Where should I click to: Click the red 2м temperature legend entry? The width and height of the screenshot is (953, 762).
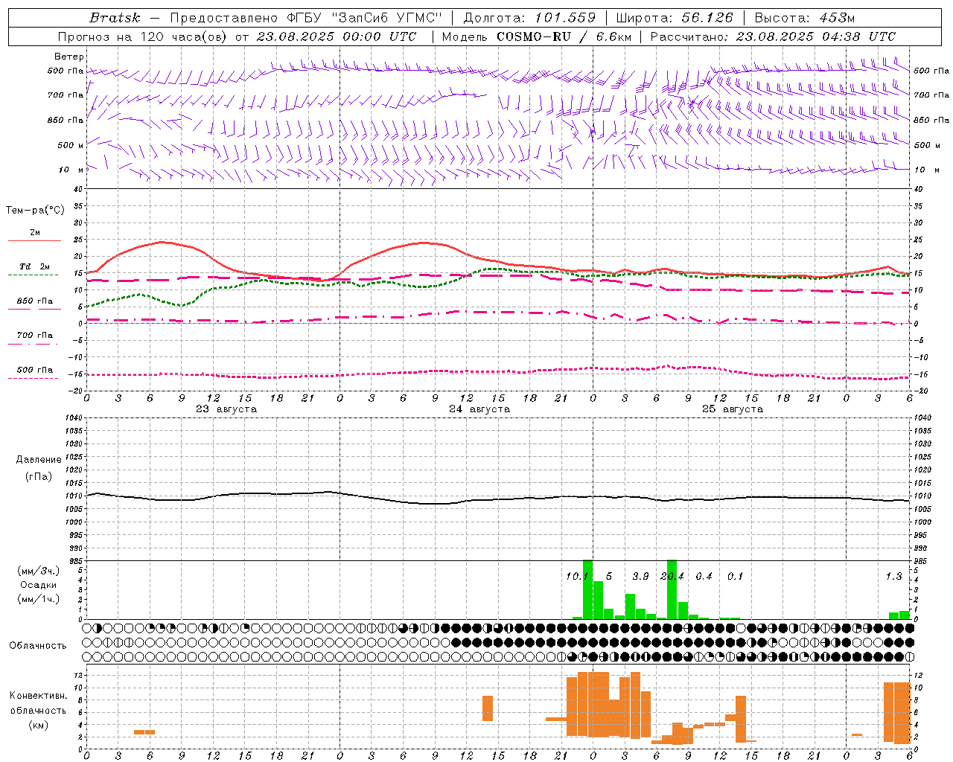(x=34, y=235)
